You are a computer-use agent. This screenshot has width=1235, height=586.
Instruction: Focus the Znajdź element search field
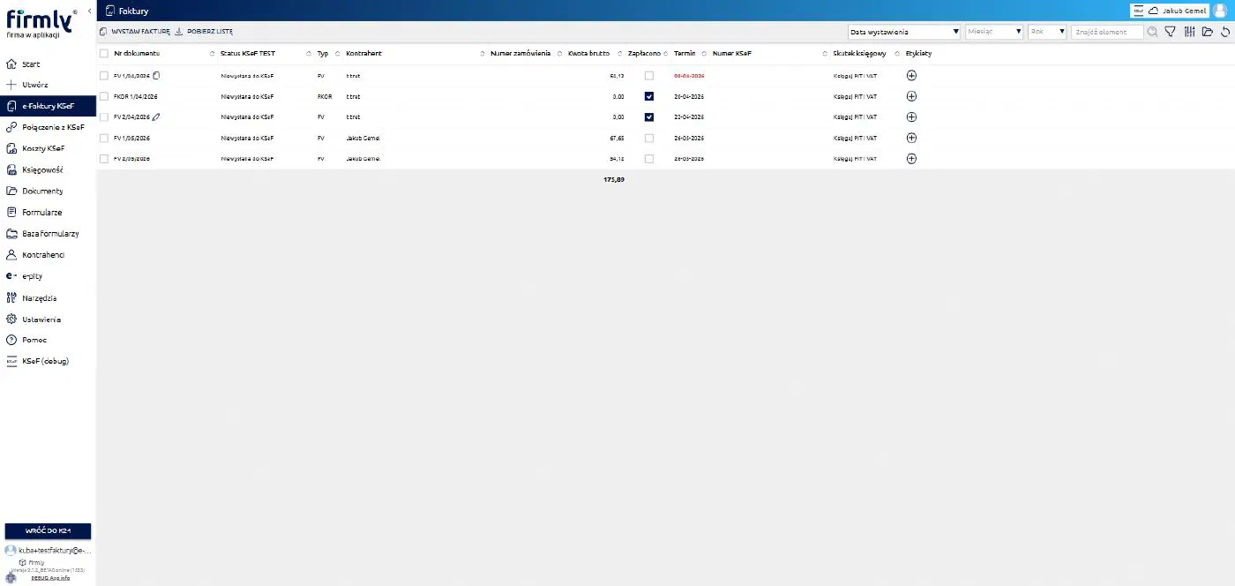click(x=1107, y=32)
